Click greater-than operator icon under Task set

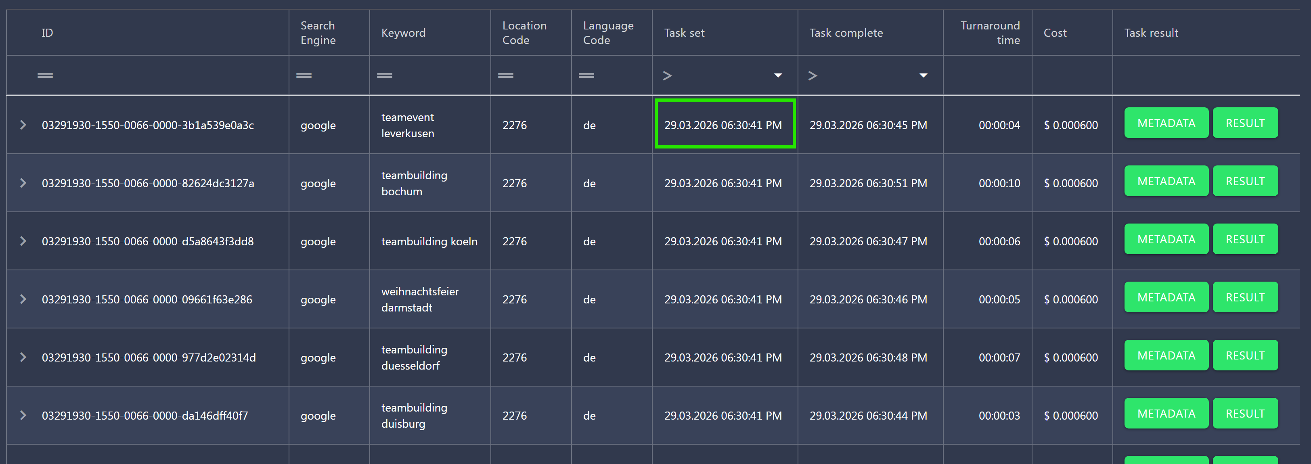pos(667,76)
